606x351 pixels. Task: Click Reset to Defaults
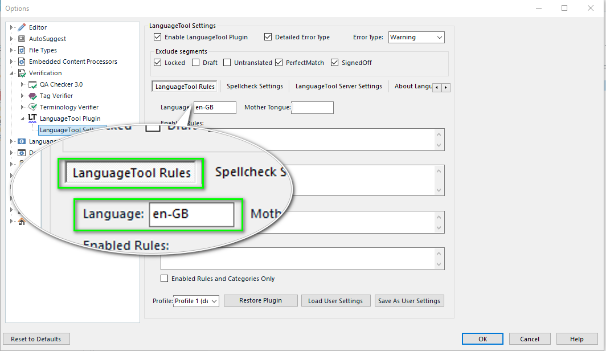pos(36,339)
